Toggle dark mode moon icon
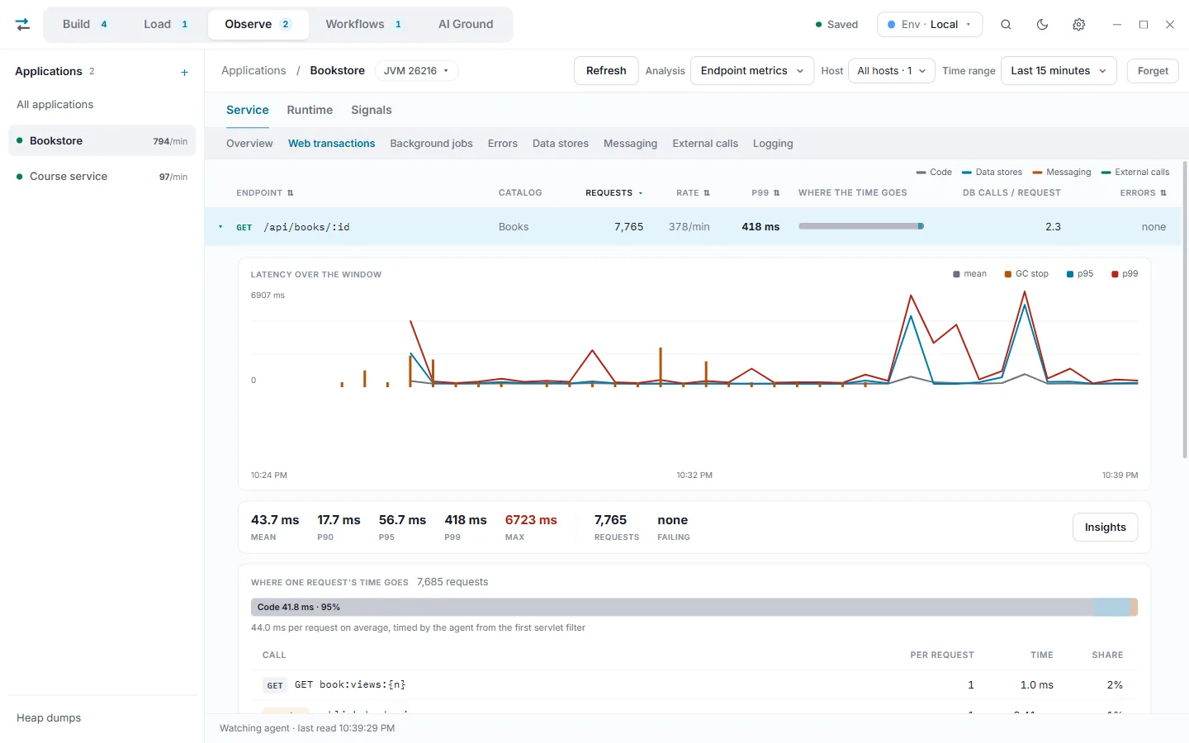 click(1042, 25)
